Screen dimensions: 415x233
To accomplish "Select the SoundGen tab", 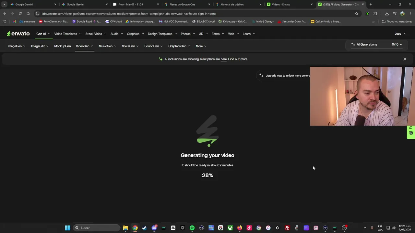I will tap(153, 46).
